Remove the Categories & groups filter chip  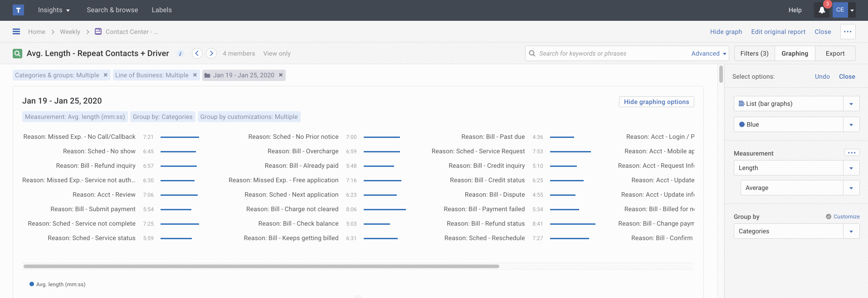point(106,75)
